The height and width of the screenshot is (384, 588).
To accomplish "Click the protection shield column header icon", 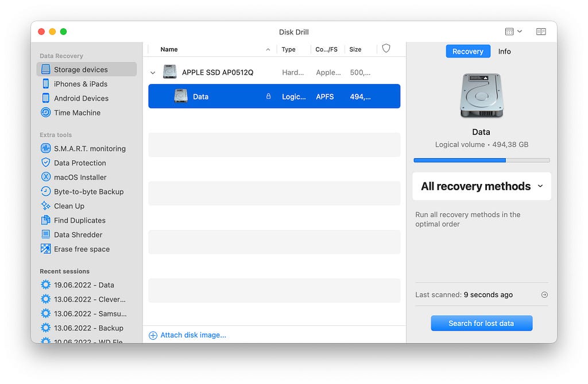I will click(x=386, y=48).
